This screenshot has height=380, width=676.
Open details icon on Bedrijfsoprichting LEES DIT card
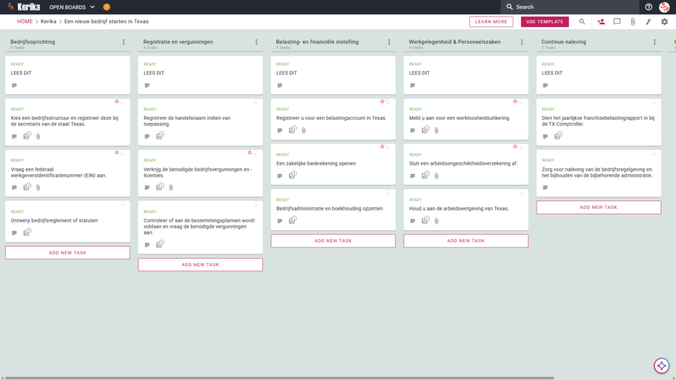point(15,85)
